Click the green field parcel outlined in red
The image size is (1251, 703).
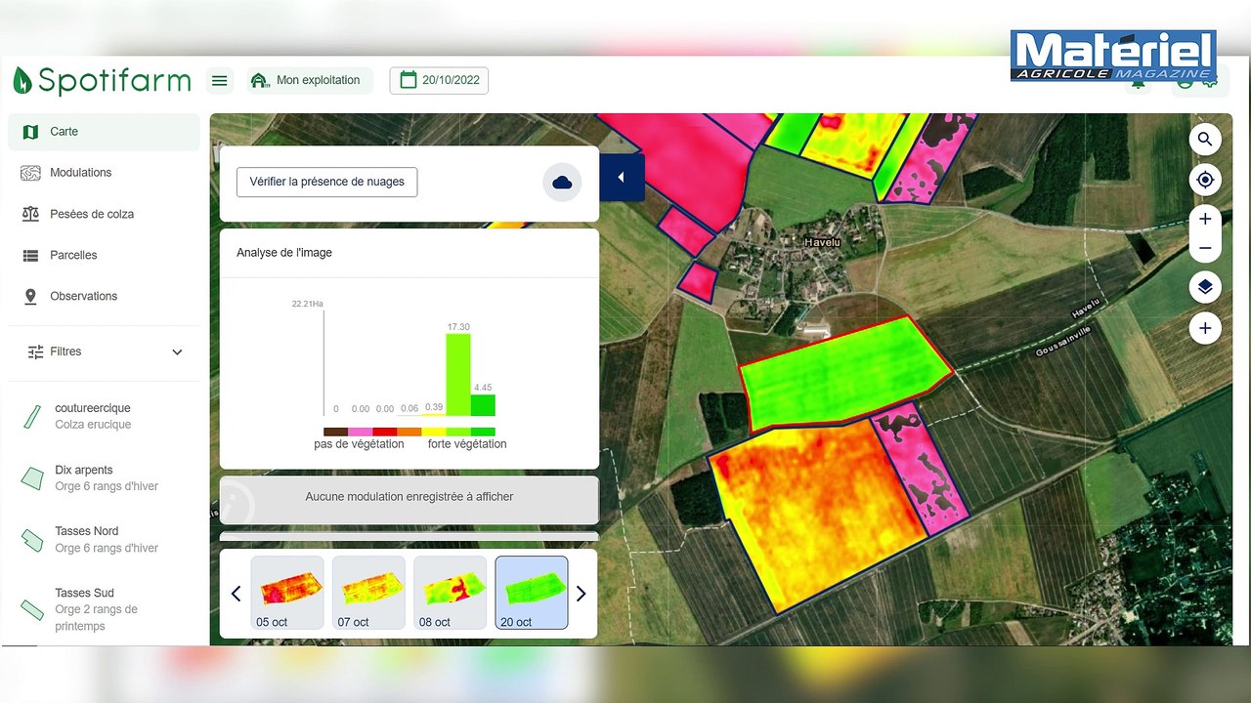click(844, 373)
